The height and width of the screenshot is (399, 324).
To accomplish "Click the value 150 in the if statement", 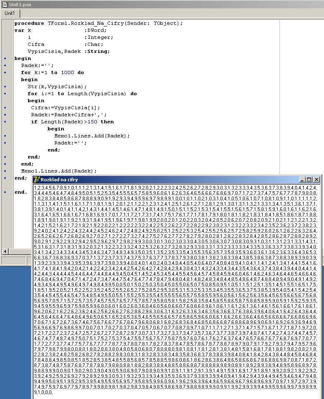I will pos(92,122).
